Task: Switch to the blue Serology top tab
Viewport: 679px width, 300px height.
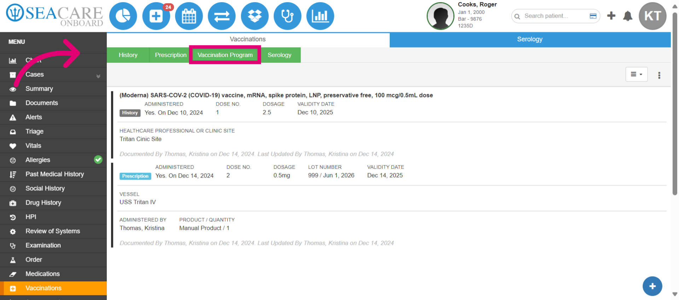Action: [530, 39]
